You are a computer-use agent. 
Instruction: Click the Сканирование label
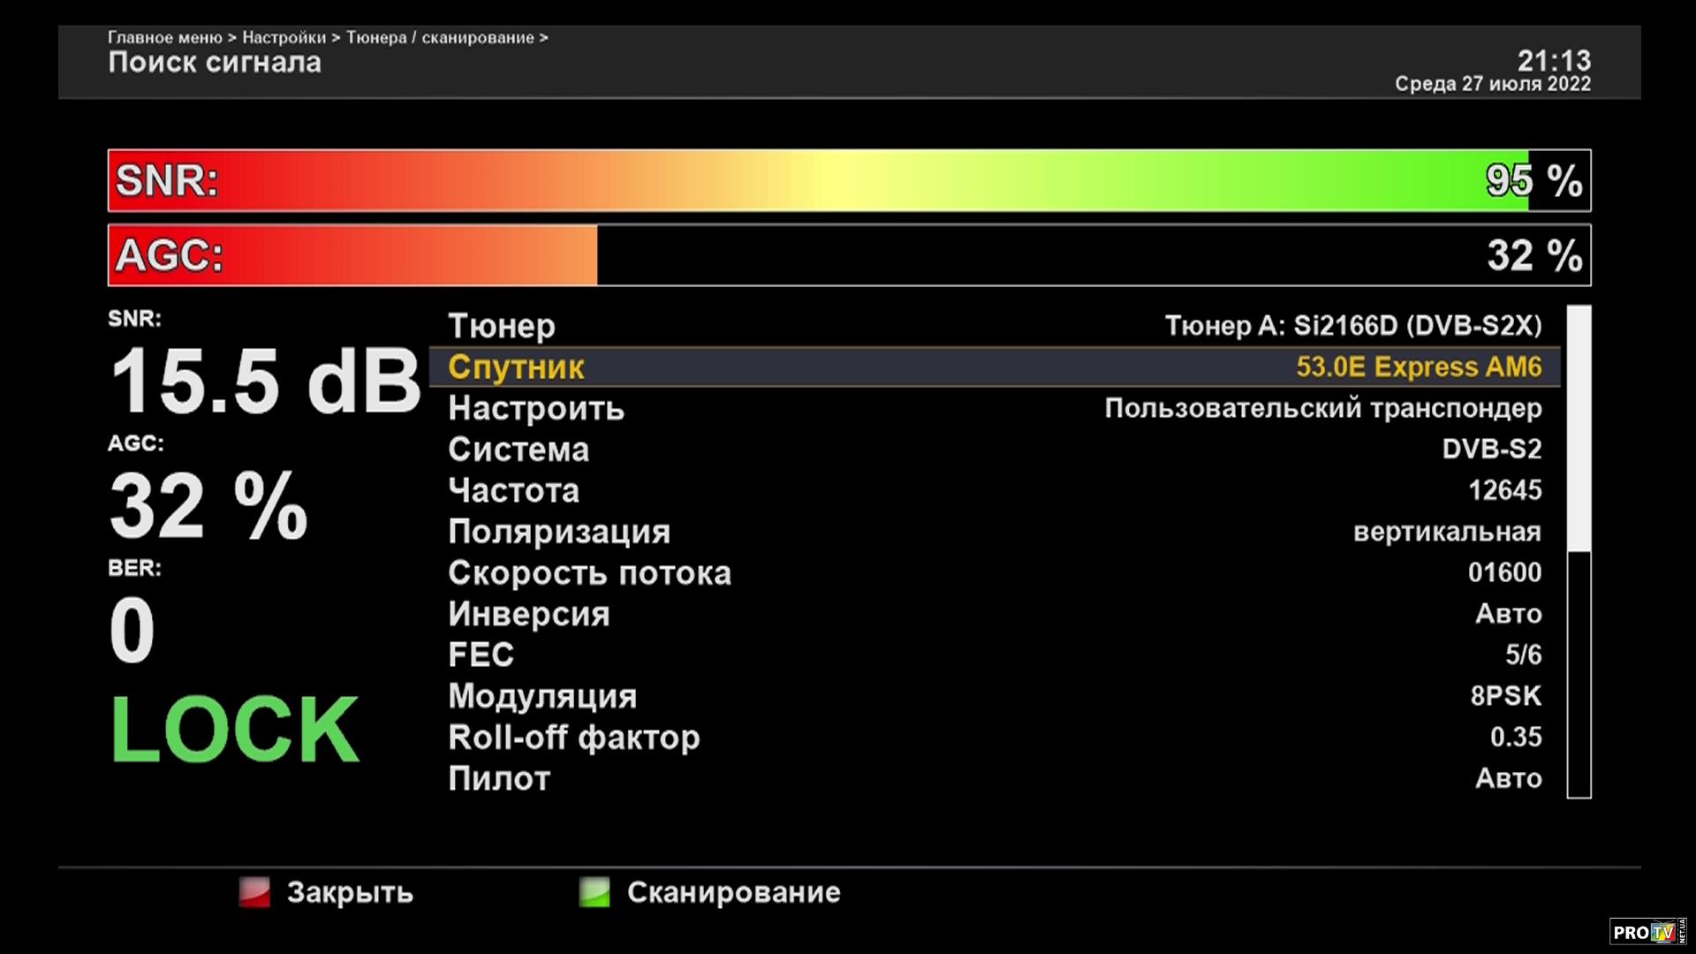[x=733, y=892]
